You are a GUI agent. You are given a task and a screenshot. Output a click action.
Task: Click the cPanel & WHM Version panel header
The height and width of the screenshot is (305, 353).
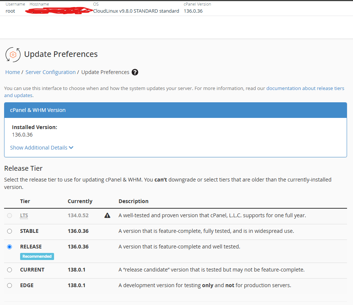pos(176,110)
